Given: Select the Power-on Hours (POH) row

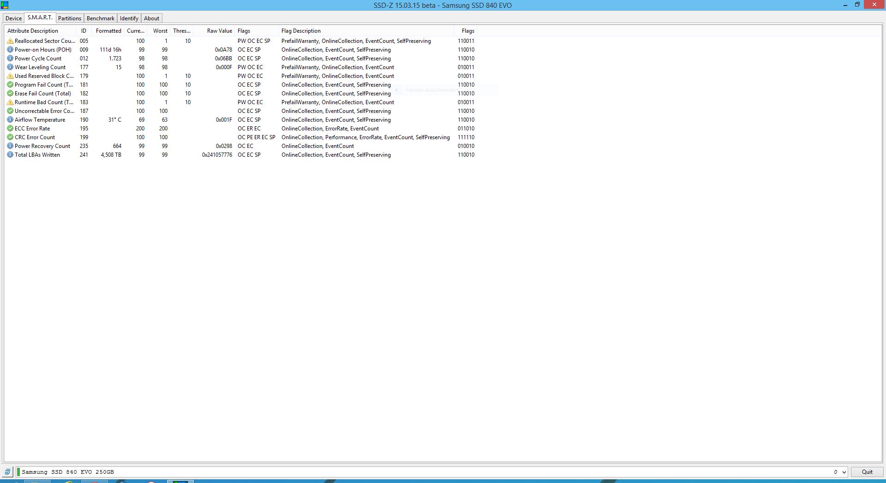Looking at the screenshot, I should click(x=240, y=50).
